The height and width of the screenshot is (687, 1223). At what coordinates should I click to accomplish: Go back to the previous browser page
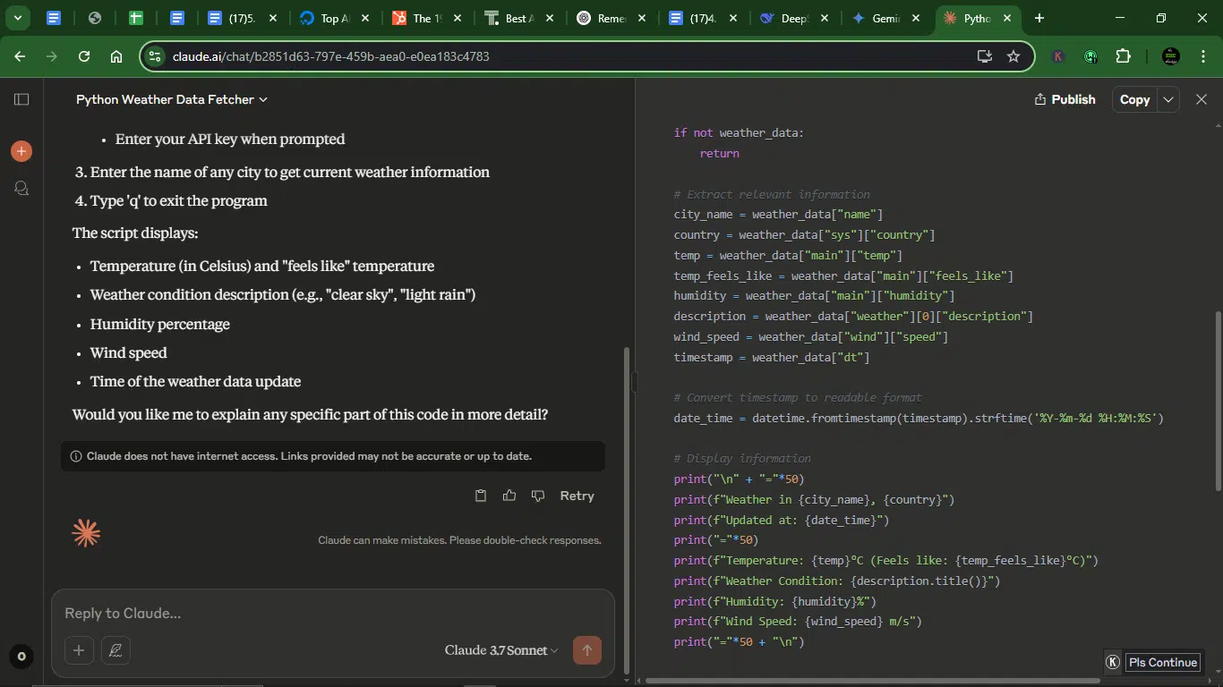tap(21, 56)
